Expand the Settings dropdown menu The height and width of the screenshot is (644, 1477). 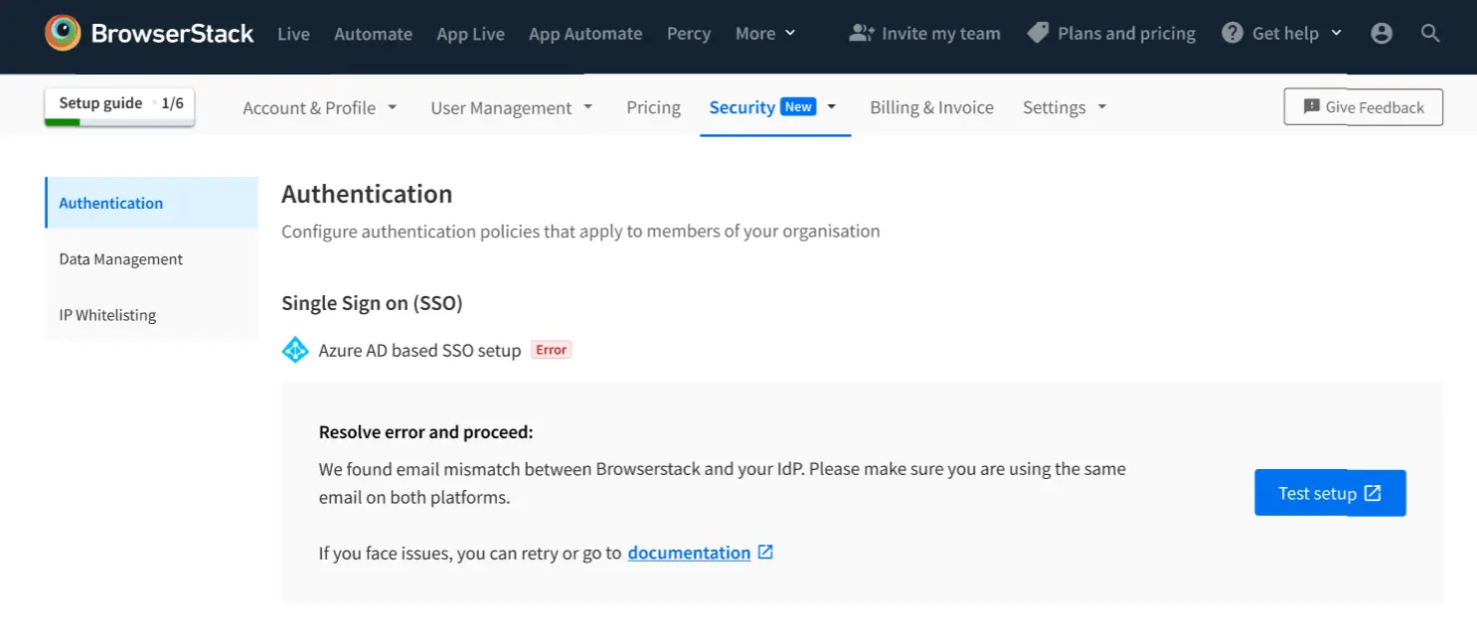(1064, 107)
